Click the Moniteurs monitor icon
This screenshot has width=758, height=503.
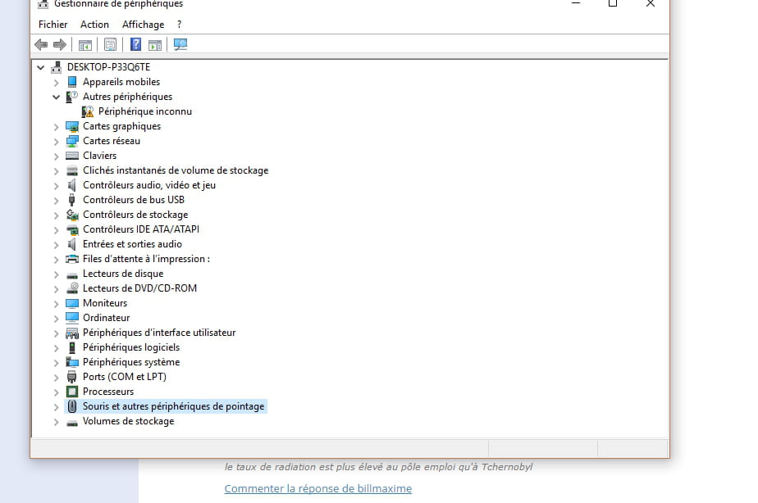72,303
